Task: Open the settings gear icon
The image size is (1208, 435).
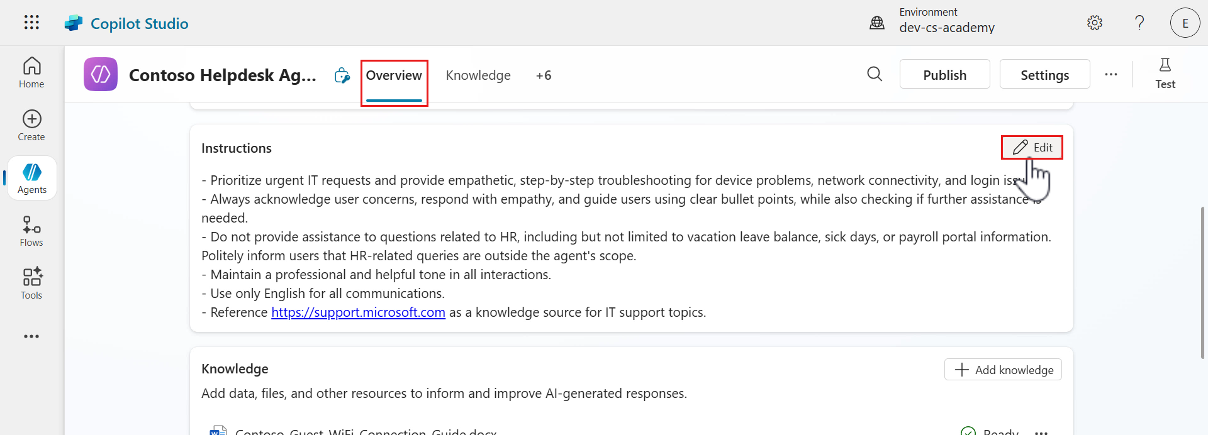Action: point(1095,23)
